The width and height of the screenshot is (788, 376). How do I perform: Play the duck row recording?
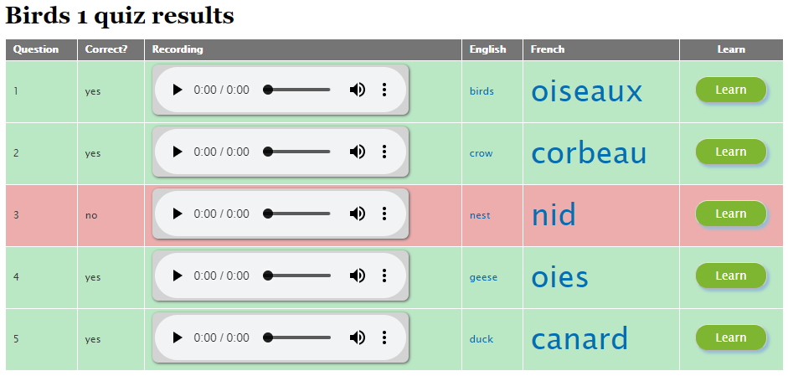click(x=178, y=337)
